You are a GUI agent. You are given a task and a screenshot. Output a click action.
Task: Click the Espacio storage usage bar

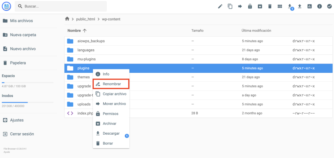27,83
